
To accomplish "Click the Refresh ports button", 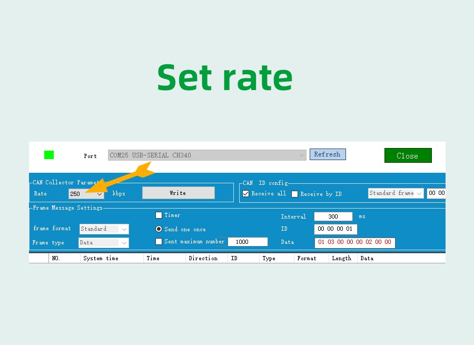I will coord(327,154).
